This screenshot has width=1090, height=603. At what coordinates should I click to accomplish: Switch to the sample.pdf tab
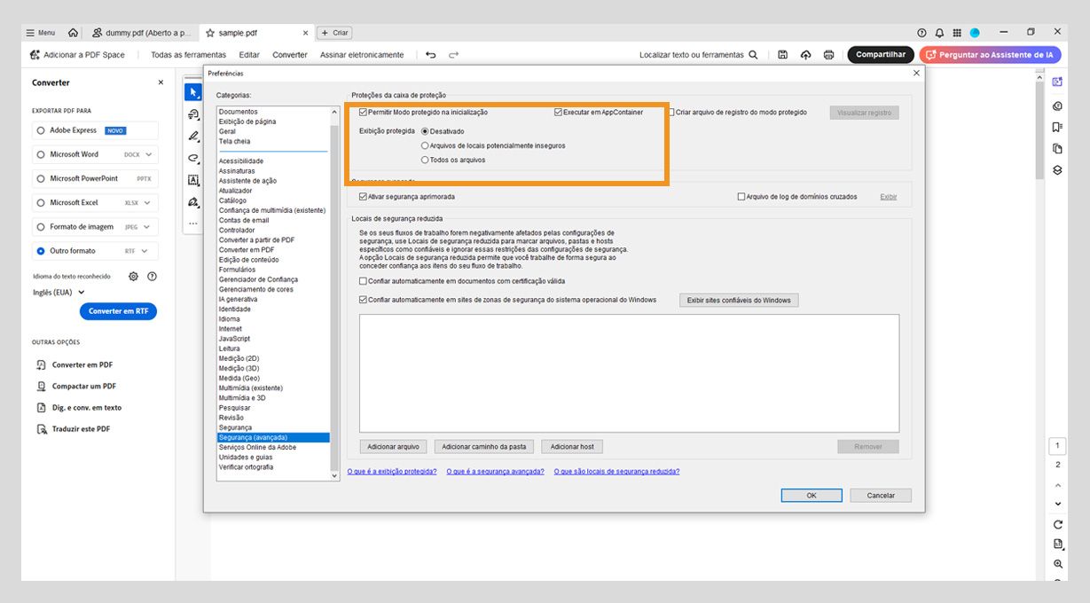pyautogui.click(x=239, y=31)
